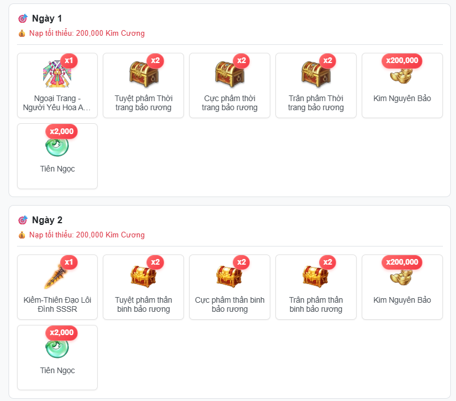Click the Kim Nguyên Bảo gold ingots in Ngày 2
Screen dimensions: 456x401
coord(401,277)
